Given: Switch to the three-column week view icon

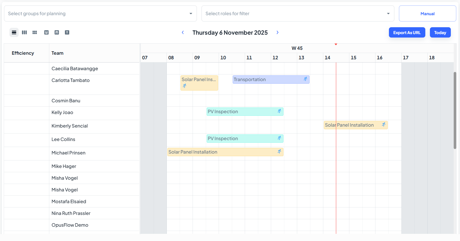Looking at the screenshot, I should pyautogui.click(x=24, y=32).
